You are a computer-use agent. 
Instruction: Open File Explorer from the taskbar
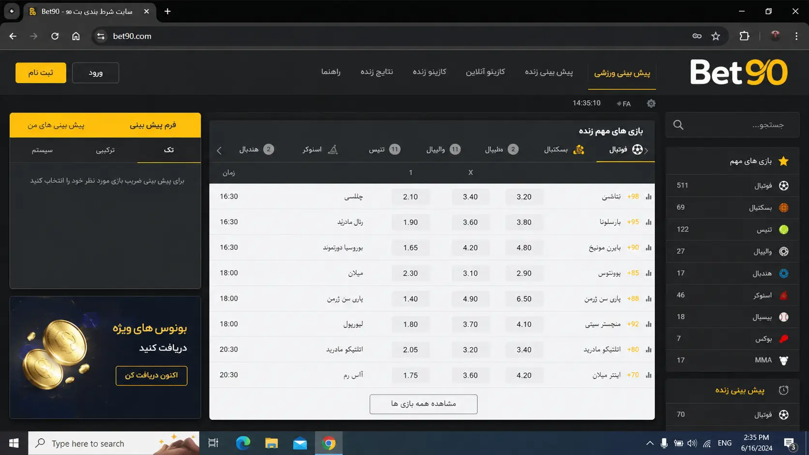pyautogui.click(x=271, y=443)
